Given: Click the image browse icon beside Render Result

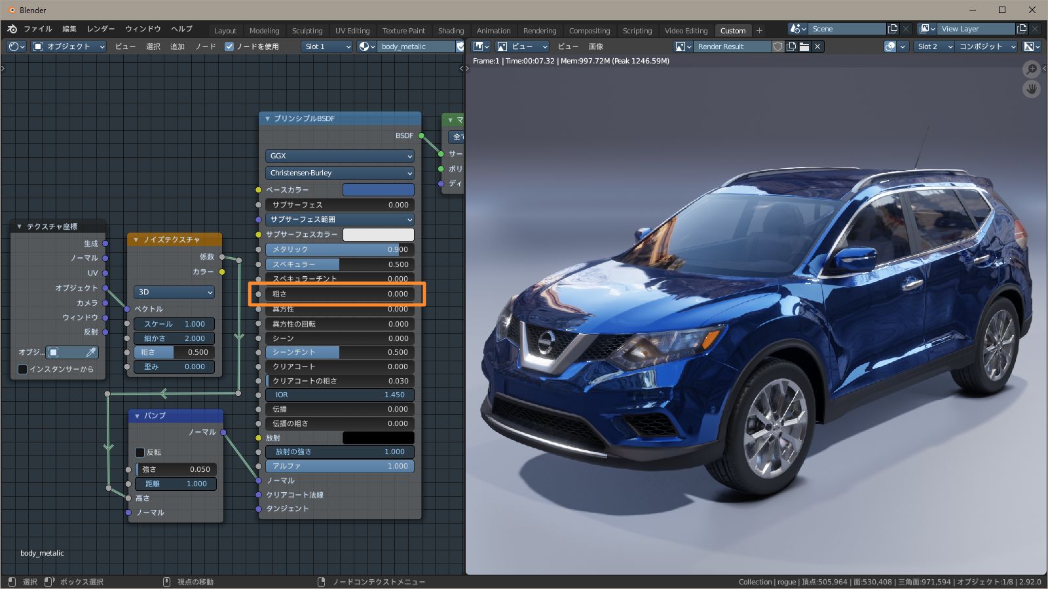Looking at the screenshot, I should tap(683, 46).
